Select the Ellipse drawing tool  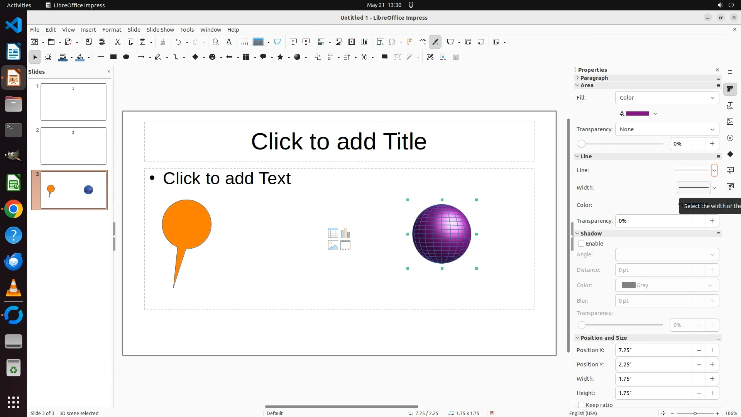pos(126,57)
